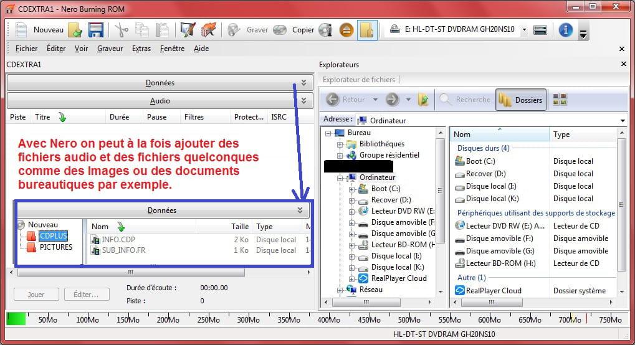Click the blue Info icon in toolbar
Viewport: 635px width, 345px height.
(x=565, y=30)
